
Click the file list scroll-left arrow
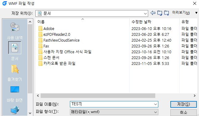(38, 96)
